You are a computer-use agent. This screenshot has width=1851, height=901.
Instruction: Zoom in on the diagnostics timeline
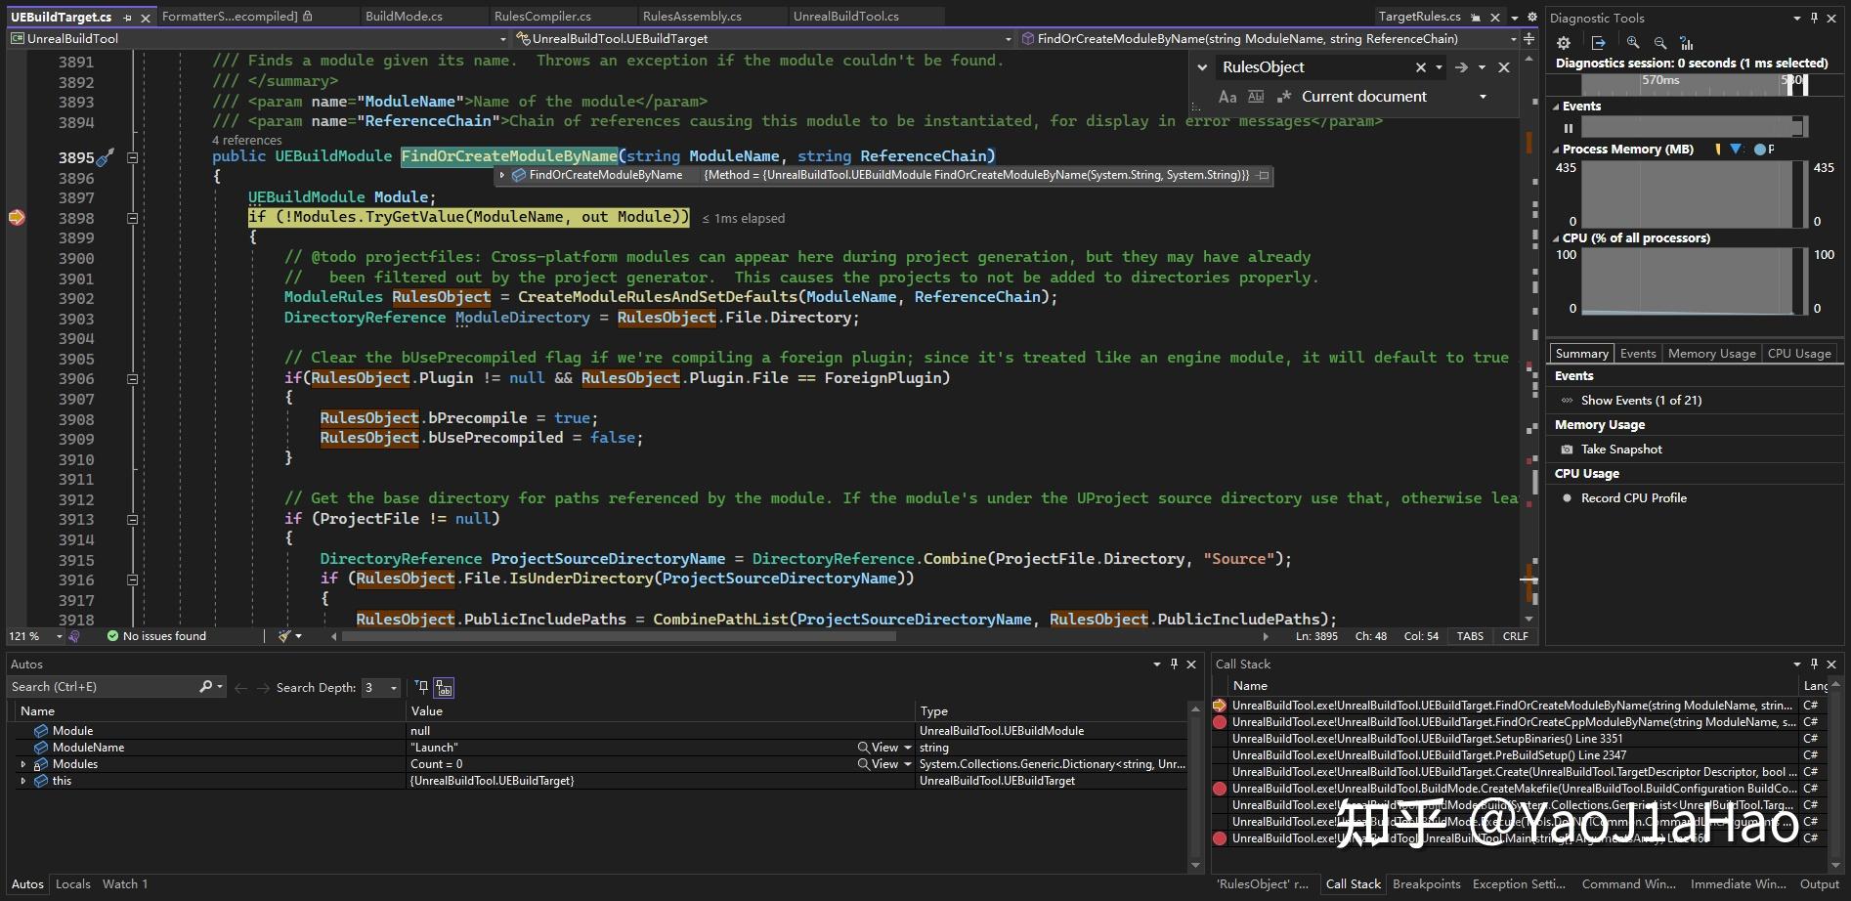tap(1632, 43)
